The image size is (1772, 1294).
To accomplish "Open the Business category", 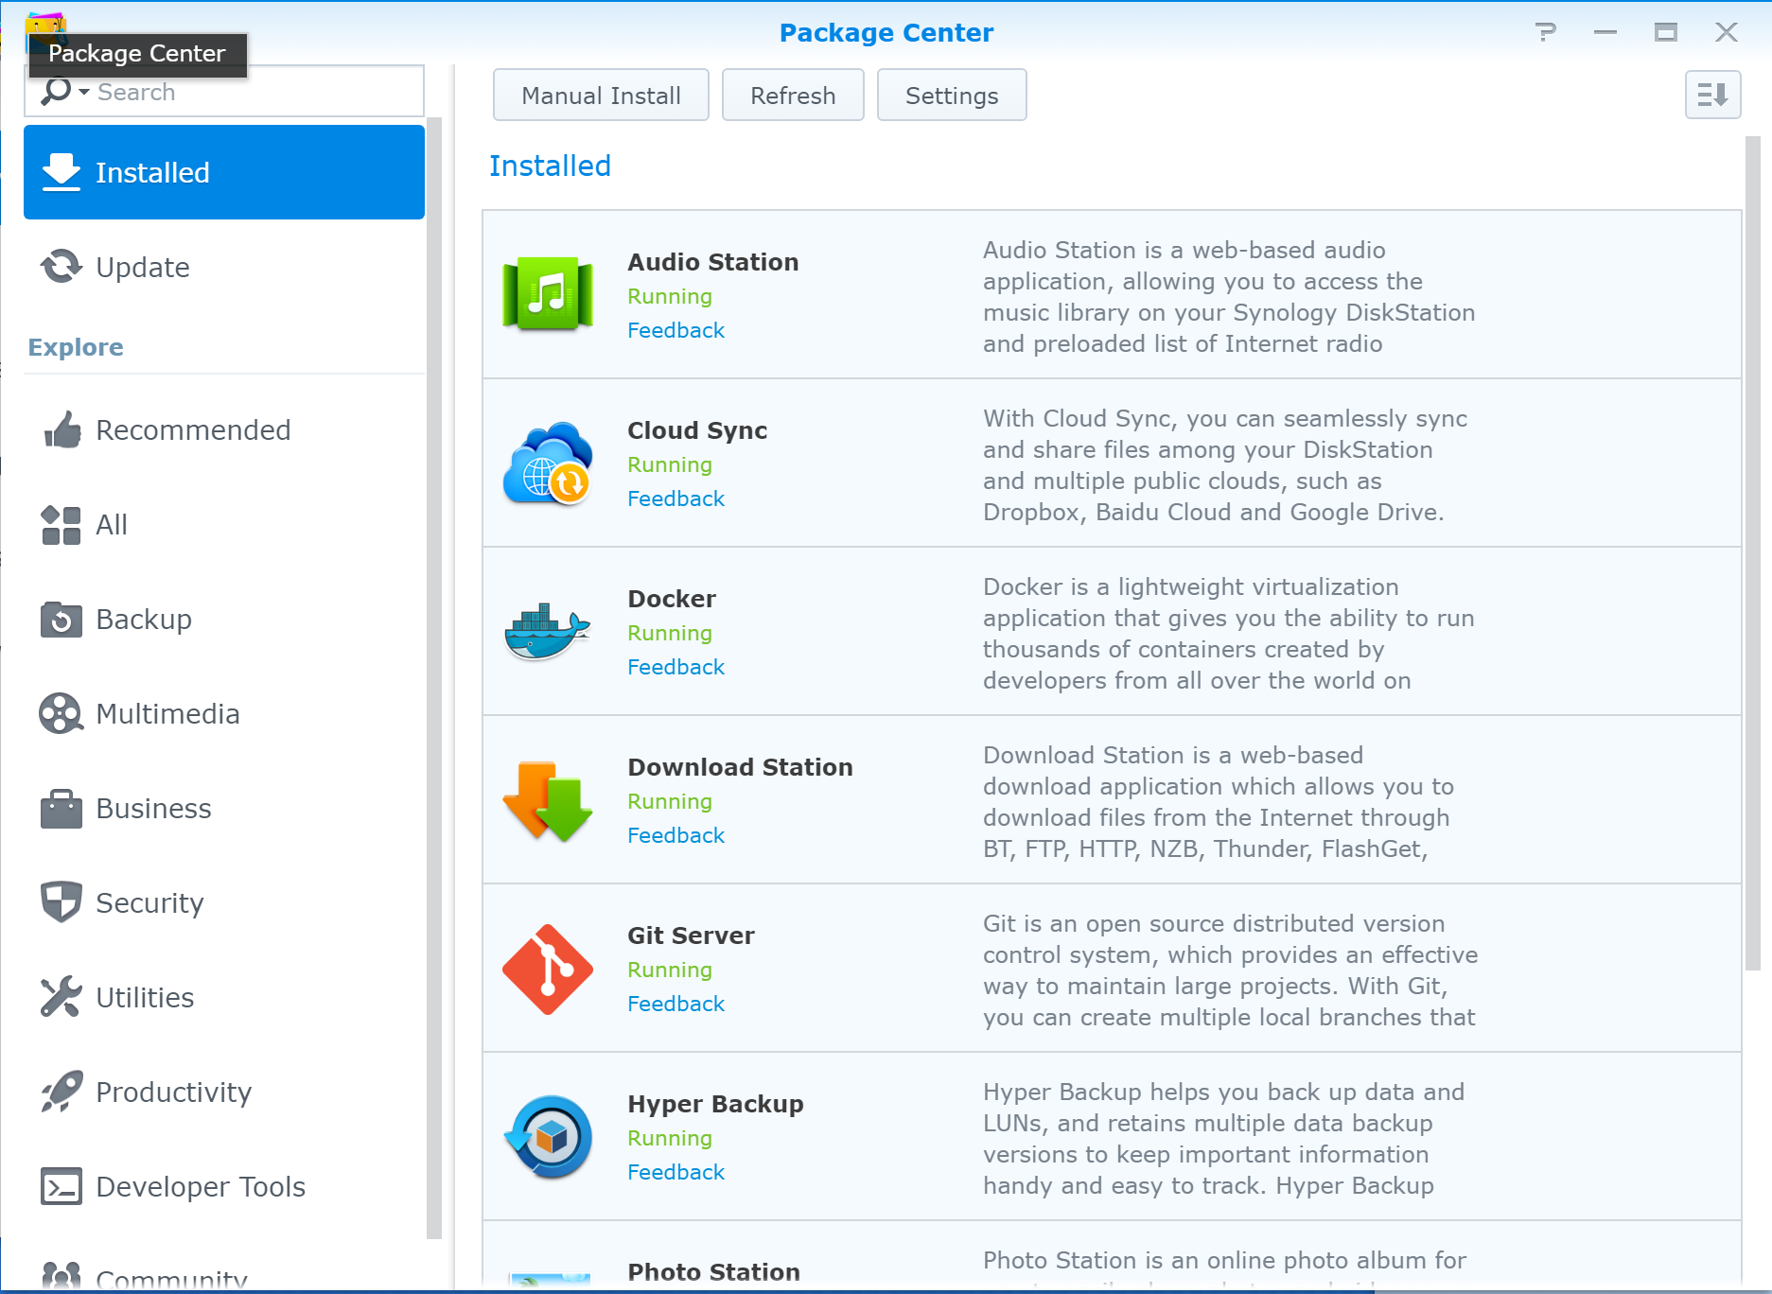I will 224,809.
